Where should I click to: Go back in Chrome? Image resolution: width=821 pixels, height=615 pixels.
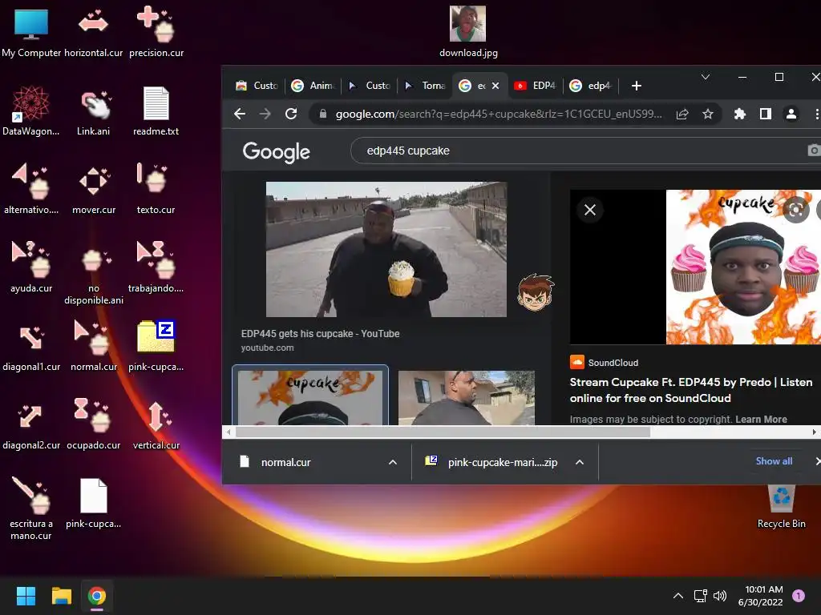pyautogui.click(x=240, y=114)
